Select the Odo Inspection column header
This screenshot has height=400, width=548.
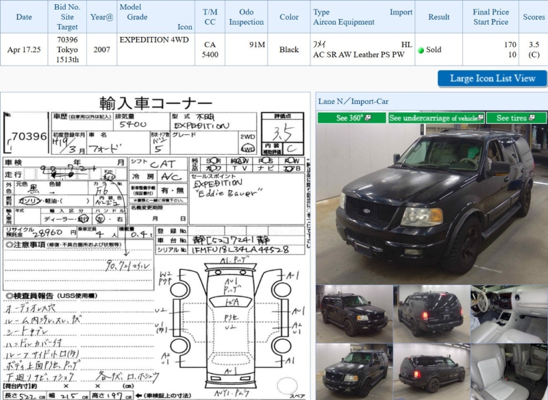pos(247,16)
